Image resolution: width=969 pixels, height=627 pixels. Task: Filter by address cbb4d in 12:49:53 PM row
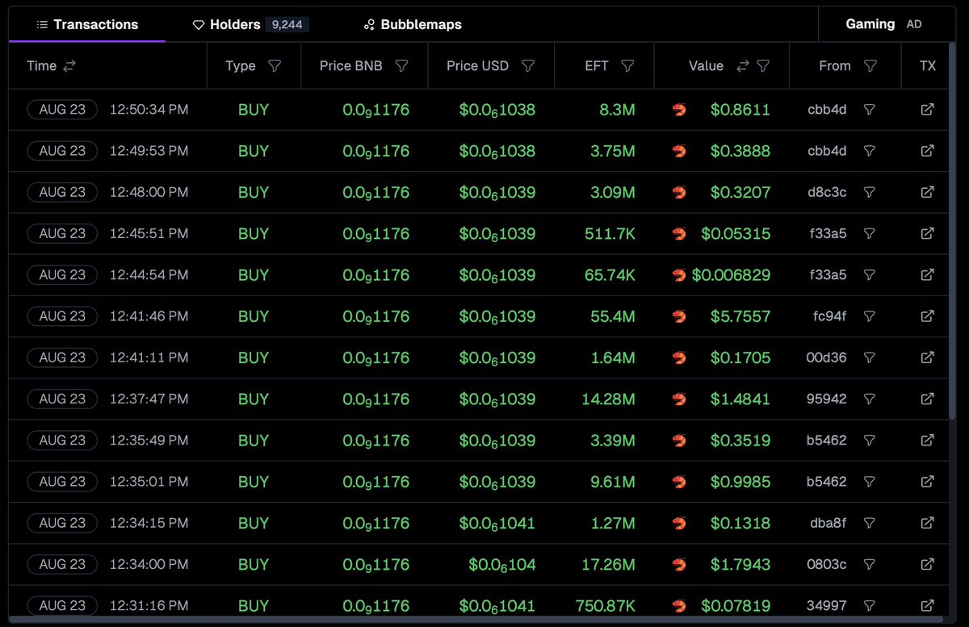pyautogui.click(x=870, y=151)
